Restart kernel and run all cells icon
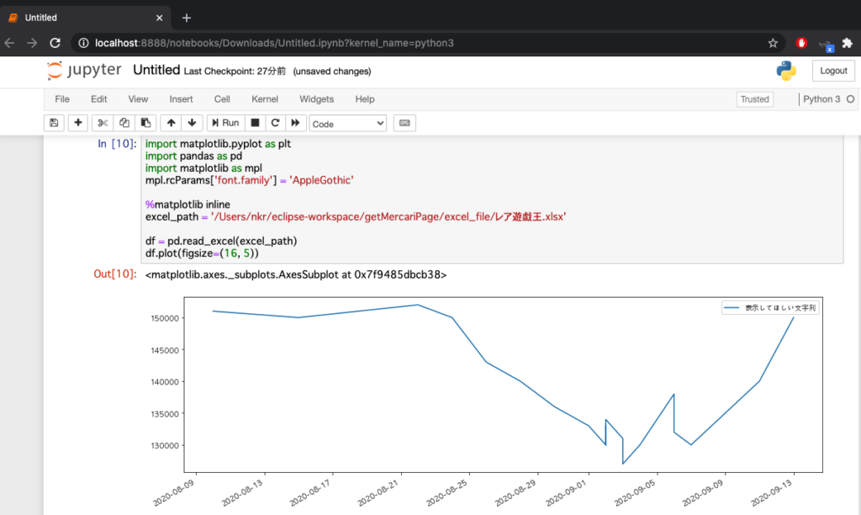 point(295,123)
